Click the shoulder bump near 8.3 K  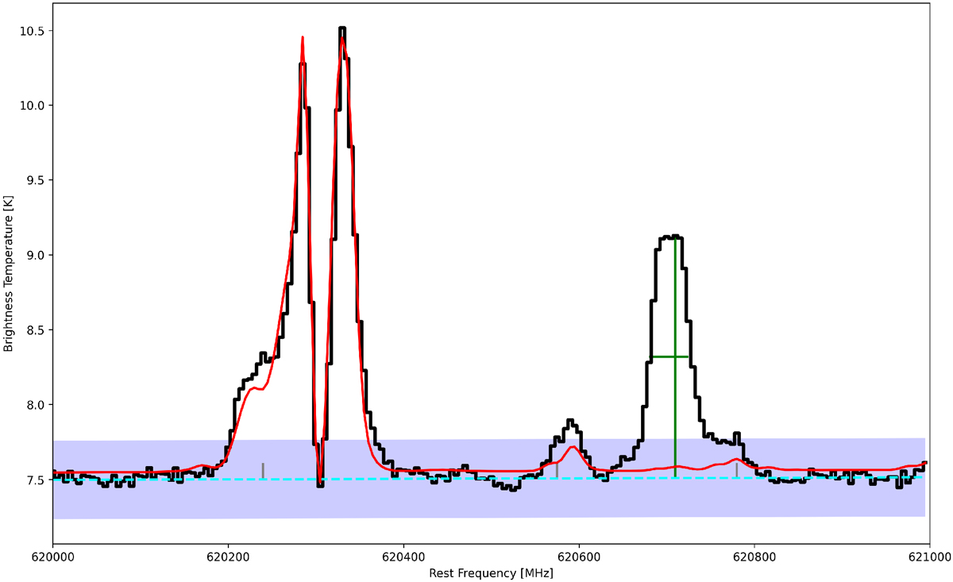(x=264, y=354)
